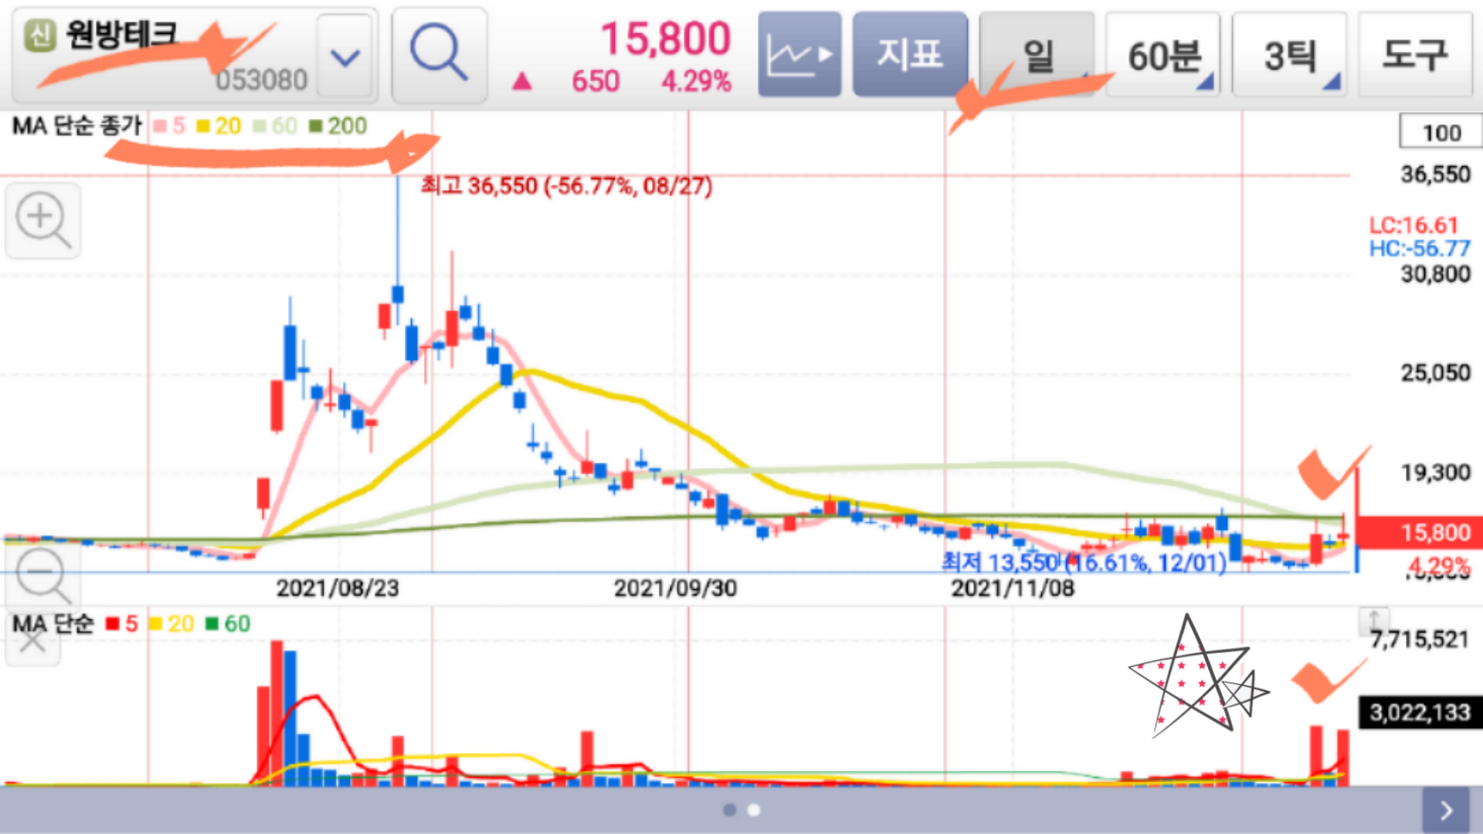Expand the stock selector dropdown arrow

tap(344, 56)
